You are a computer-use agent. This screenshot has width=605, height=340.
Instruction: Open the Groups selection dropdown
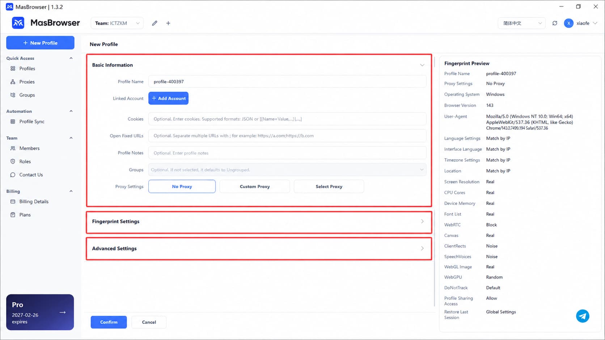pos(287,170)
